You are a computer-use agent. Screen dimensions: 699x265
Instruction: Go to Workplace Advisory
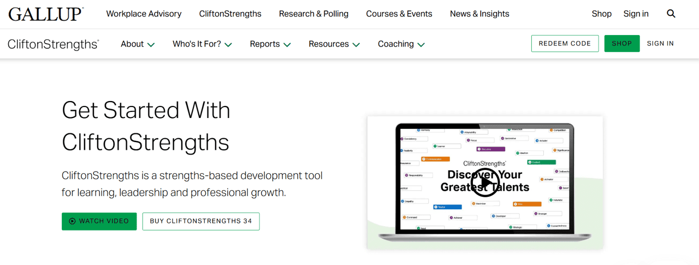(144, 14)
